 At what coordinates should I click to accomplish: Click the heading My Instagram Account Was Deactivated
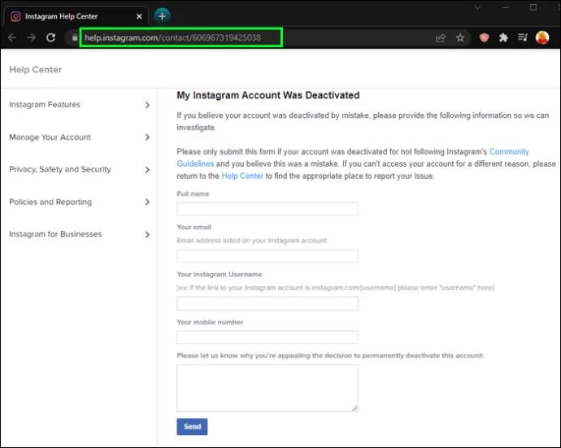pyautogui.click(x=268, y=95)
